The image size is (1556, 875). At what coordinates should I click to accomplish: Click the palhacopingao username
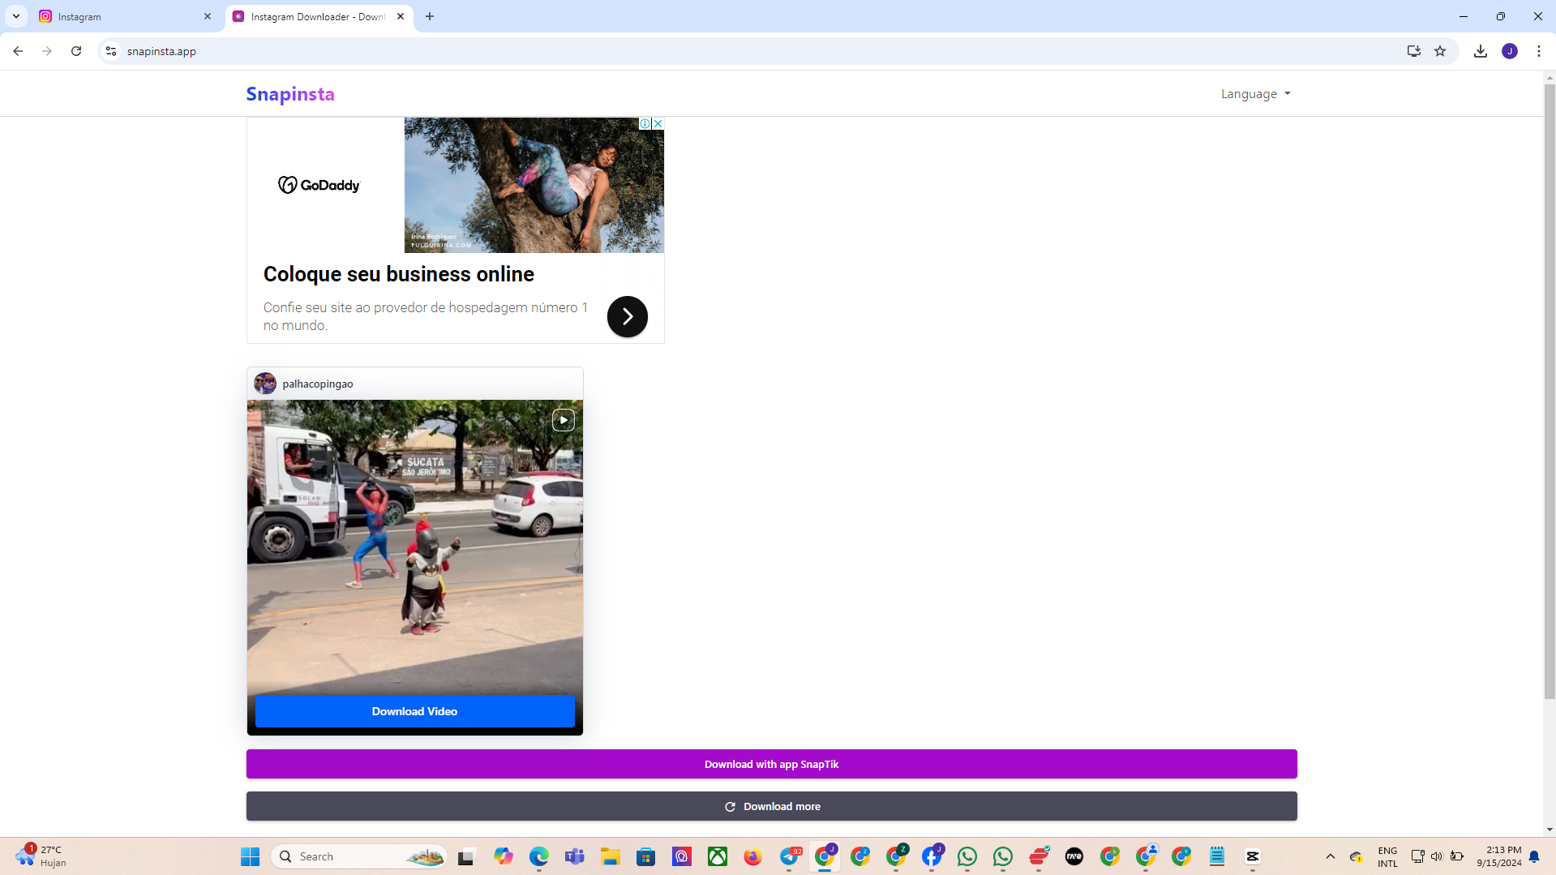(x=318, y=384)
